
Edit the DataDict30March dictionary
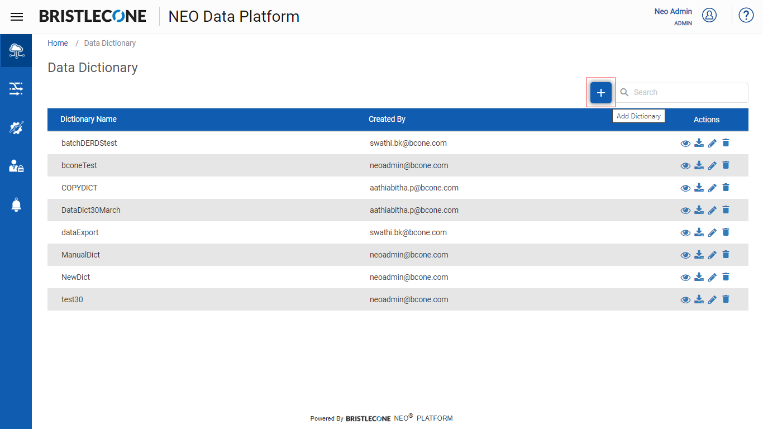click(712, 210)
